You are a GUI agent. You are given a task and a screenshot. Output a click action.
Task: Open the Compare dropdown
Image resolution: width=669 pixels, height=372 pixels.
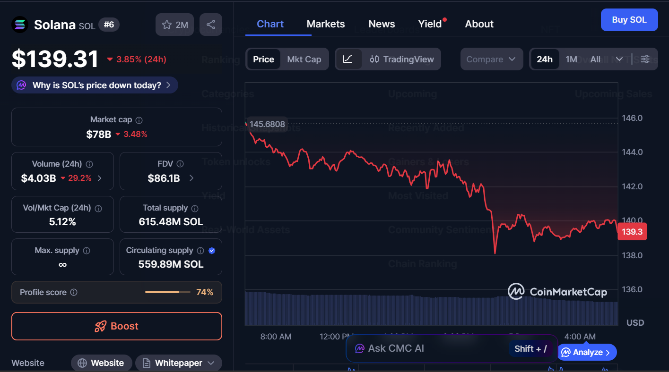tap(491, 59)
